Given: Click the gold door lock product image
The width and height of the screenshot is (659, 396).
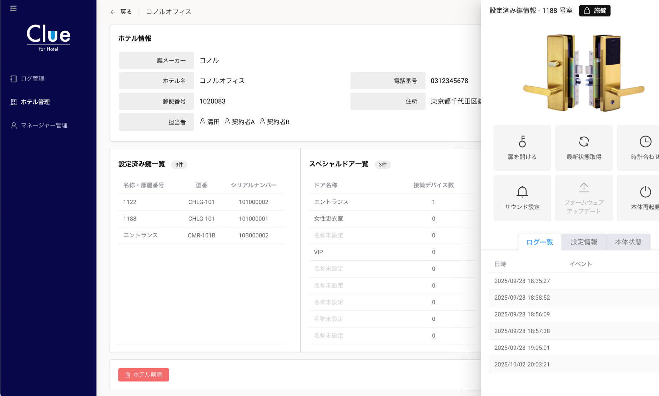Looking at the screenshot, I should (583, 73).
